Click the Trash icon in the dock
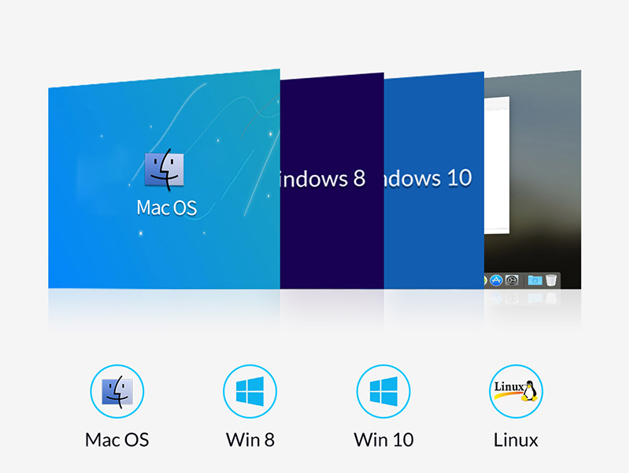630x473 pixels. click(551, 280)
